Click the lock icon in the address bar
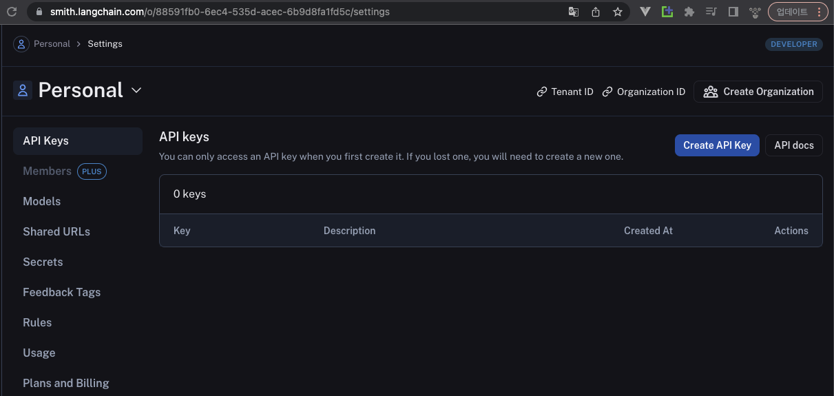Viewport: 834px width, 396px height. pos(39,12)
